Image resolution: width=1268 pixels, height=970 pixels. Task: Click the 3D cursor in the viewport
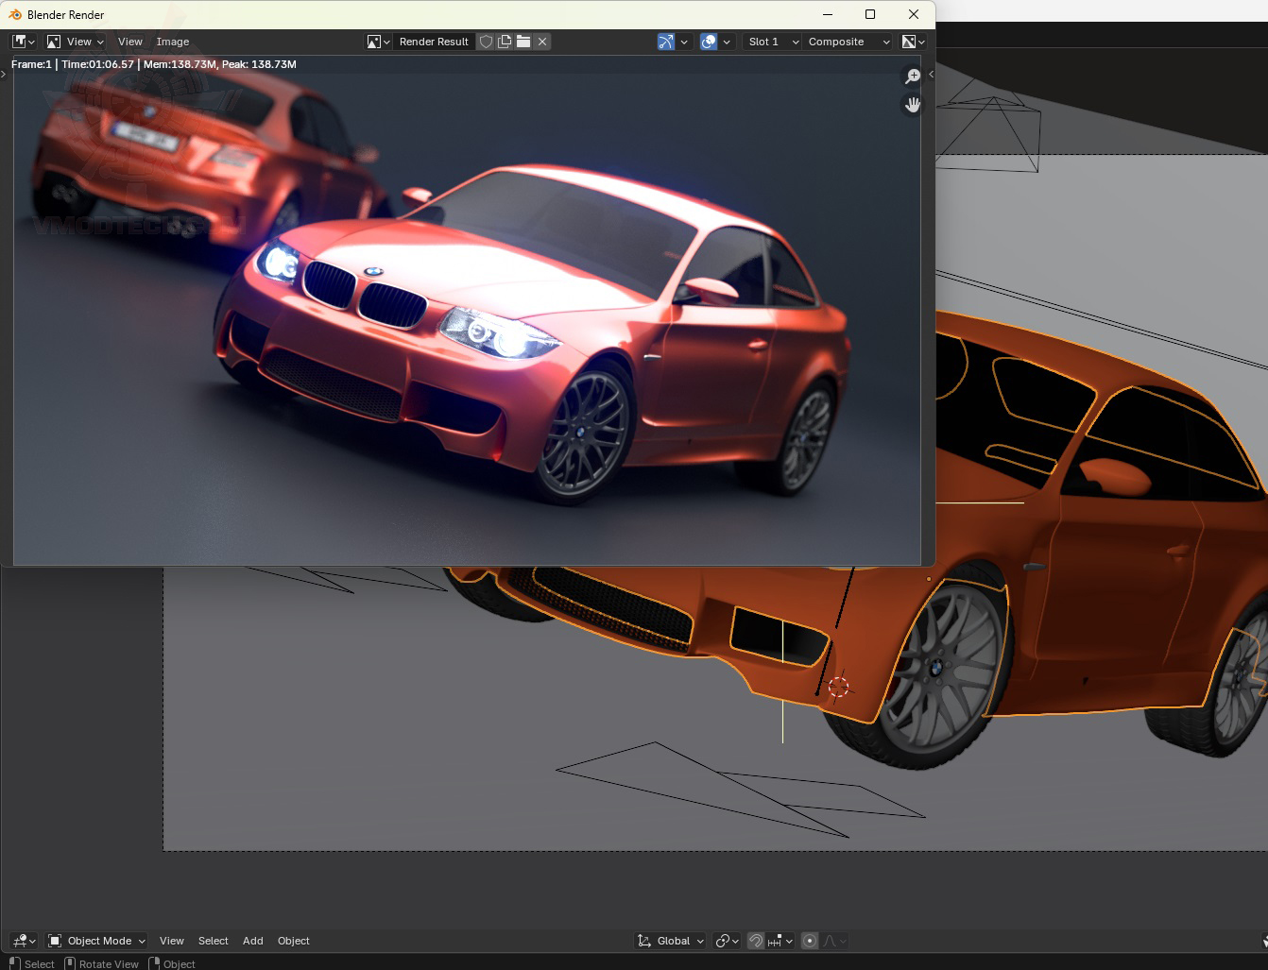tap(838, 687)
